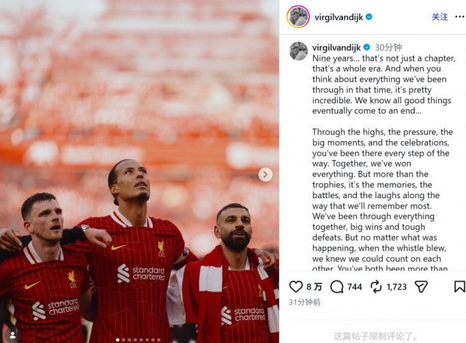
Task: Click the small avatar beside the caption
Action: click(x=298, y=51)
